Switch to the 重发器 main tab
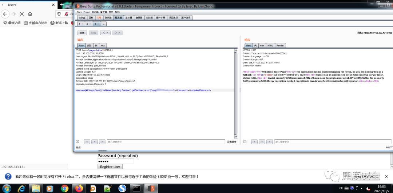Viewport: 393px width, 193px height. pos(118,17)
